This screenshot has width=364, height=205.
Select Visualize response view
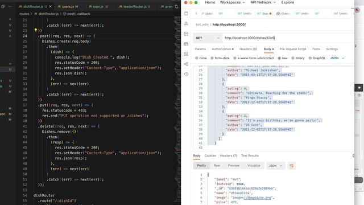tap(254, 166)
